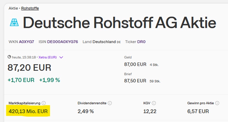The image size is (228, 122).
Task: Click the ISIN code DE000A0XYG76
Action: 63,42
